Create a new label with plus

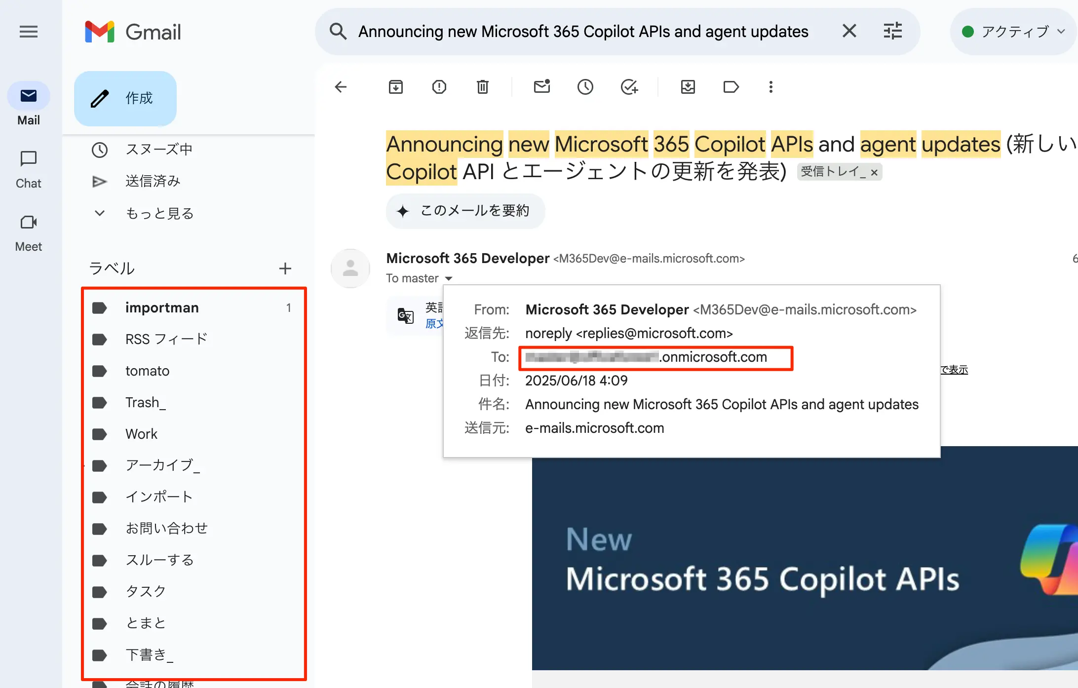(285, 268)
